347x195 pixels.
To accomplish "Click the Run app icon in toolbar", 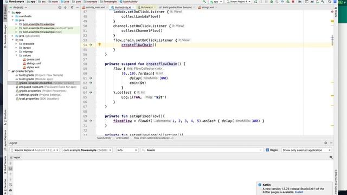I will (x=255, y=2).
